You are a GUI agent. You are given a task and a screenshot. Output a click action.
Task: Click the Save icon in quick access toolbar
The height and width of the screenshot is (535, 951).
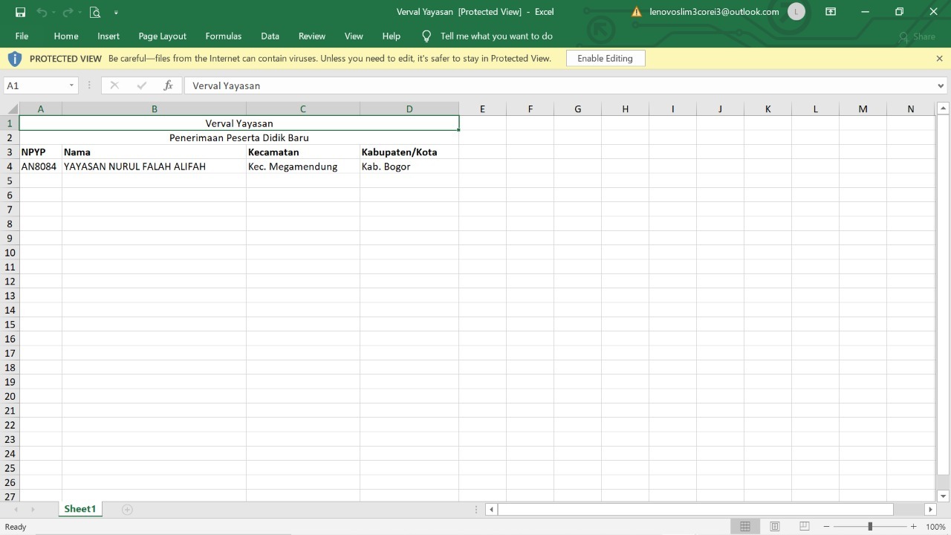point(20,12)
